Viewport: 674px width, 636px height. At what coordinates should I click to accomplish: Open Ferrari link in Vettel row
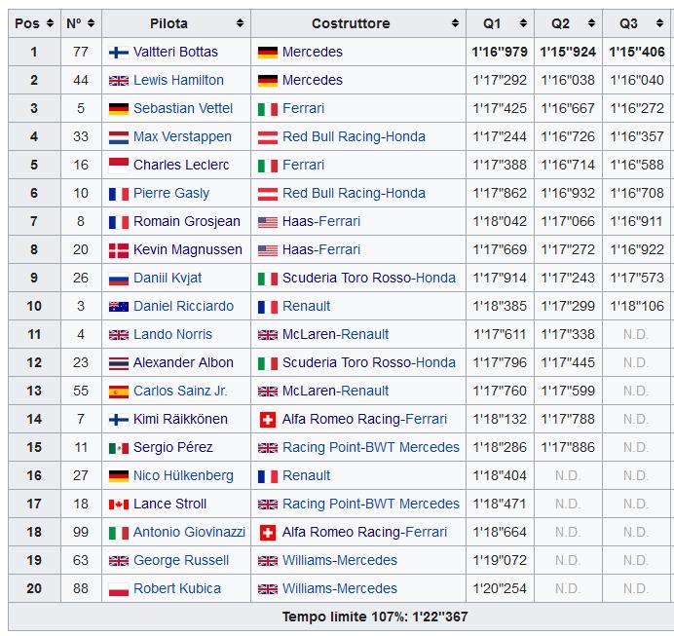pyautogui.click(x=303, y=109)
